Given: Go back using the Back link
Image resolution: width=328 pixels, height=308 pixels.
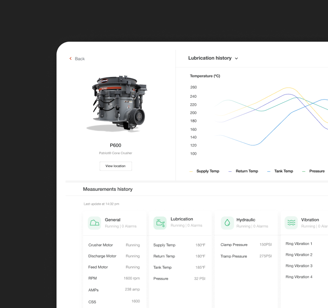Looking at the screenshot, I should coord(80,59).
